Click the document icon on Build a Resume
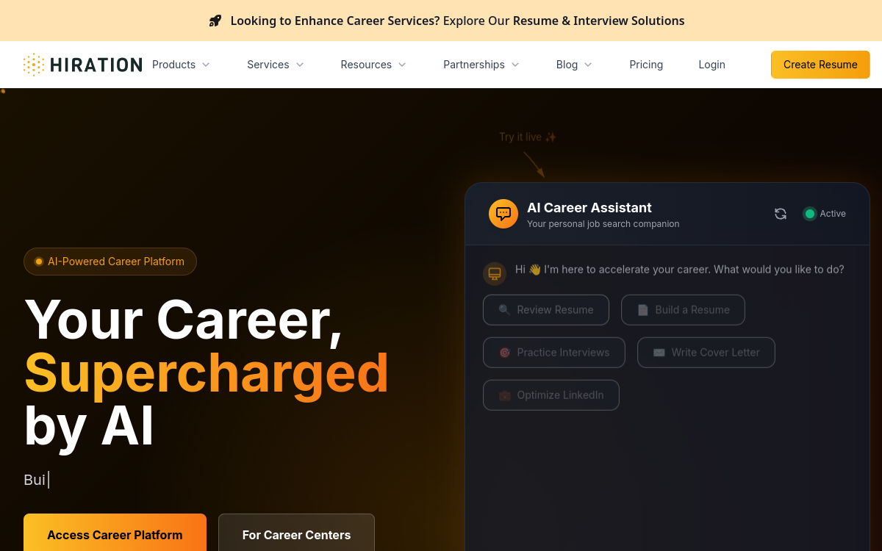 pos(642,310)
